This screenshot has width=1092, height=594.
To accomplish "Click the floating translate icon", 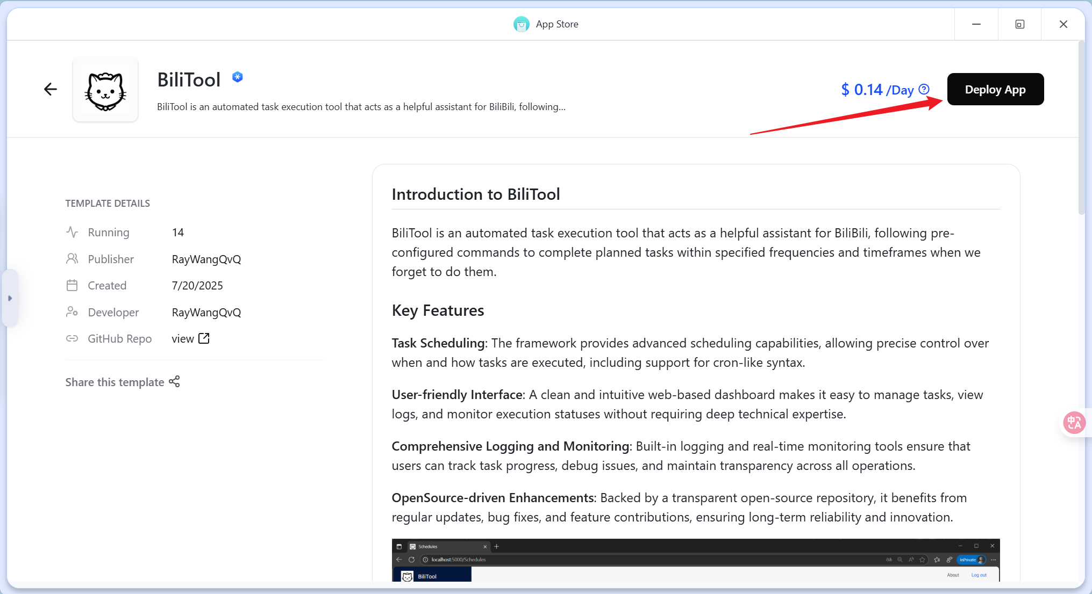I will tap(1074, 423).
